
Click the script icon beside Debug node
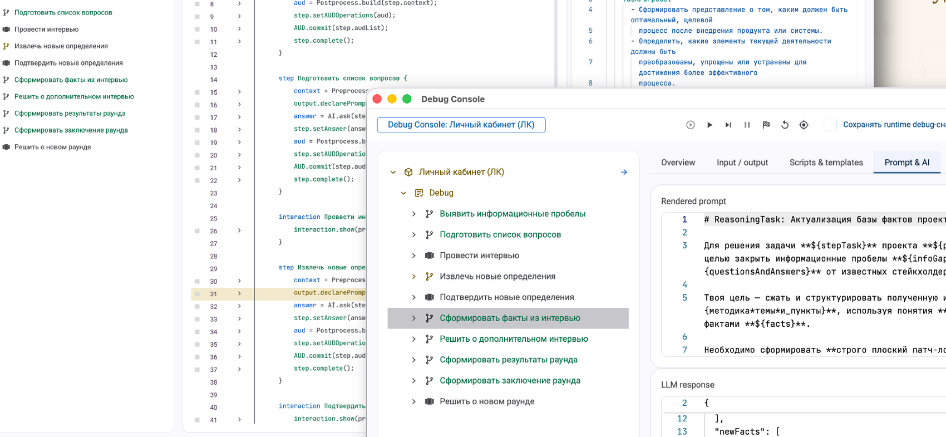click(x=419, y=193)
